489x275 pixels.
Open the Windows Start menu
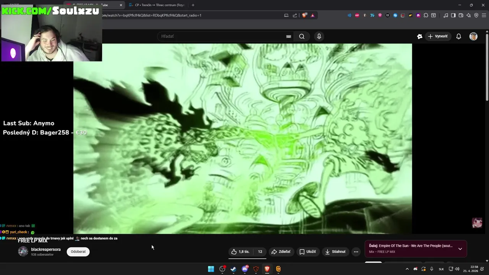[211, 269]
